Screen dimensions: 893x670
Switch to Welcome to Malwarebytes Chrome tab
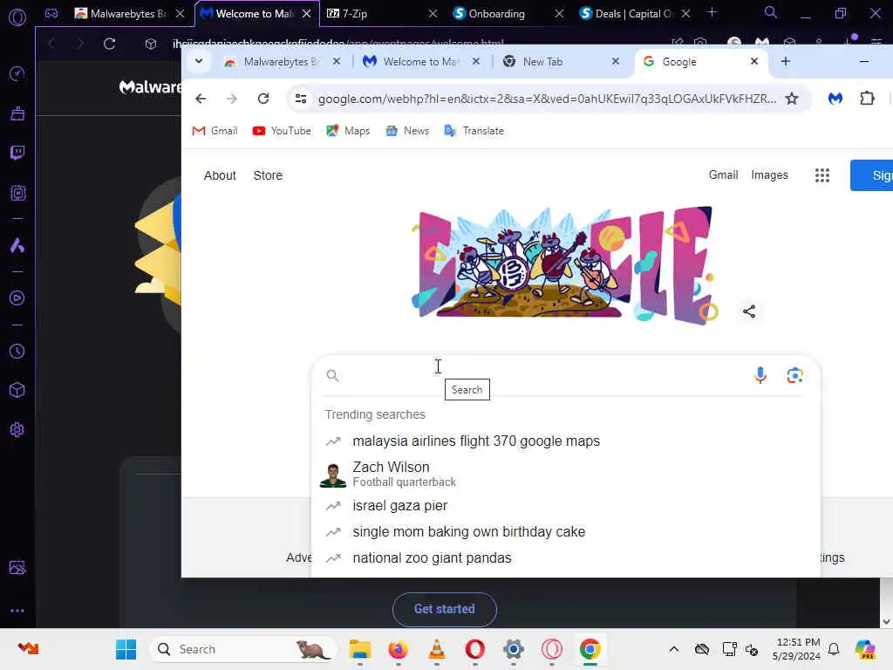pyautogui.click(x=421, y=62)
